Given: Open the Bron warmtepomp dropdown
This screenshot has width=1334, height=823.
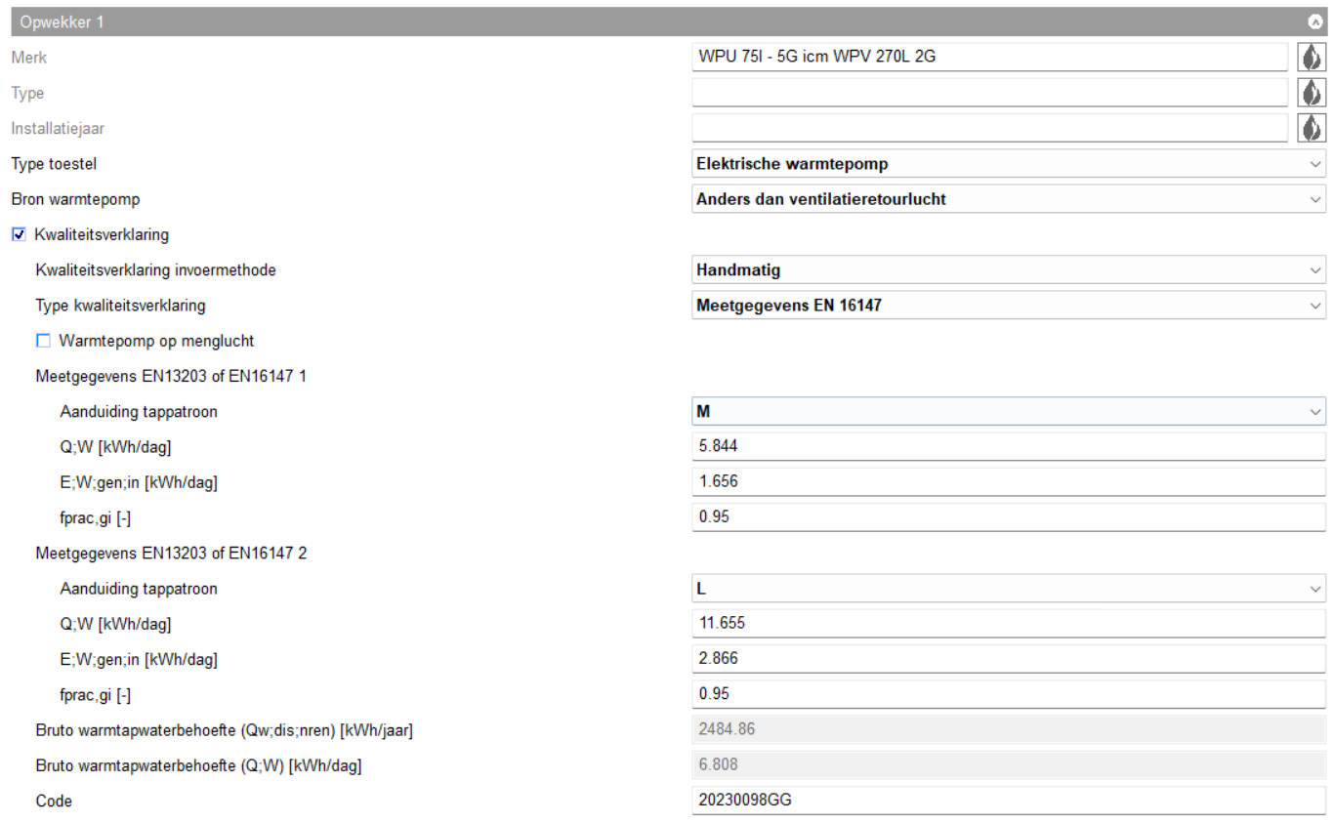Looking at the screenshot, I should click(1008, 199).
